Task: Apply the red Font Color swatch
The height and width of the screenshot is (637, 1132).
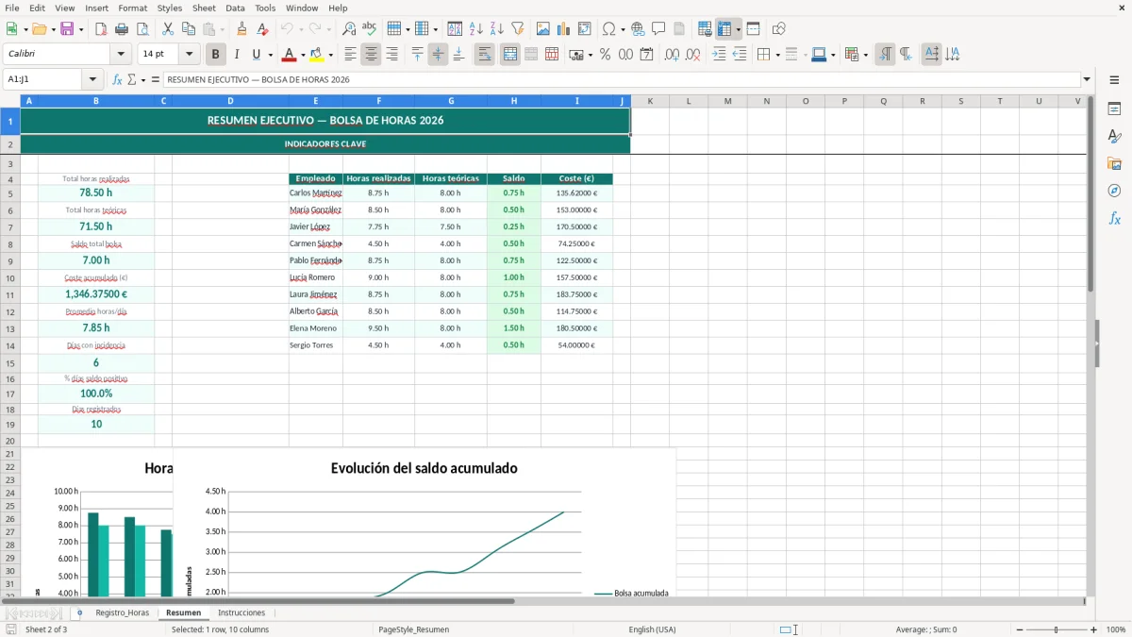Action: [x=290, y=55]
